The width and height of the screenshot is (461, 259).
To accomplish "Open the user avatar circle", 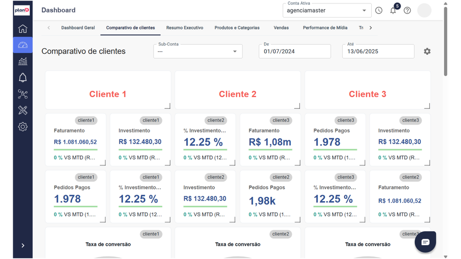I will [x=424, y=10].
